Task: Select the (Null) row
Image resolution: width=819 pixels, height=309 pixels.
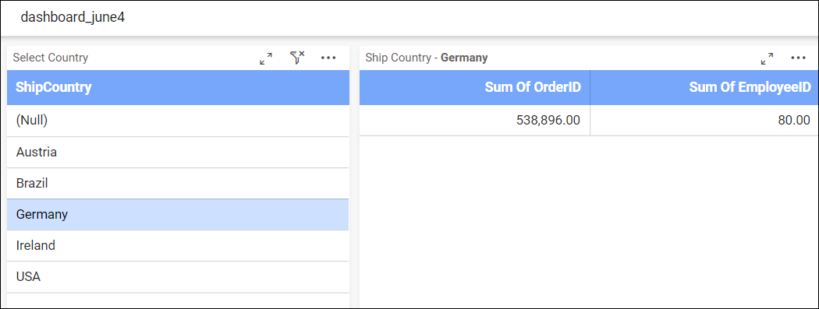Action: click(178, 121)
